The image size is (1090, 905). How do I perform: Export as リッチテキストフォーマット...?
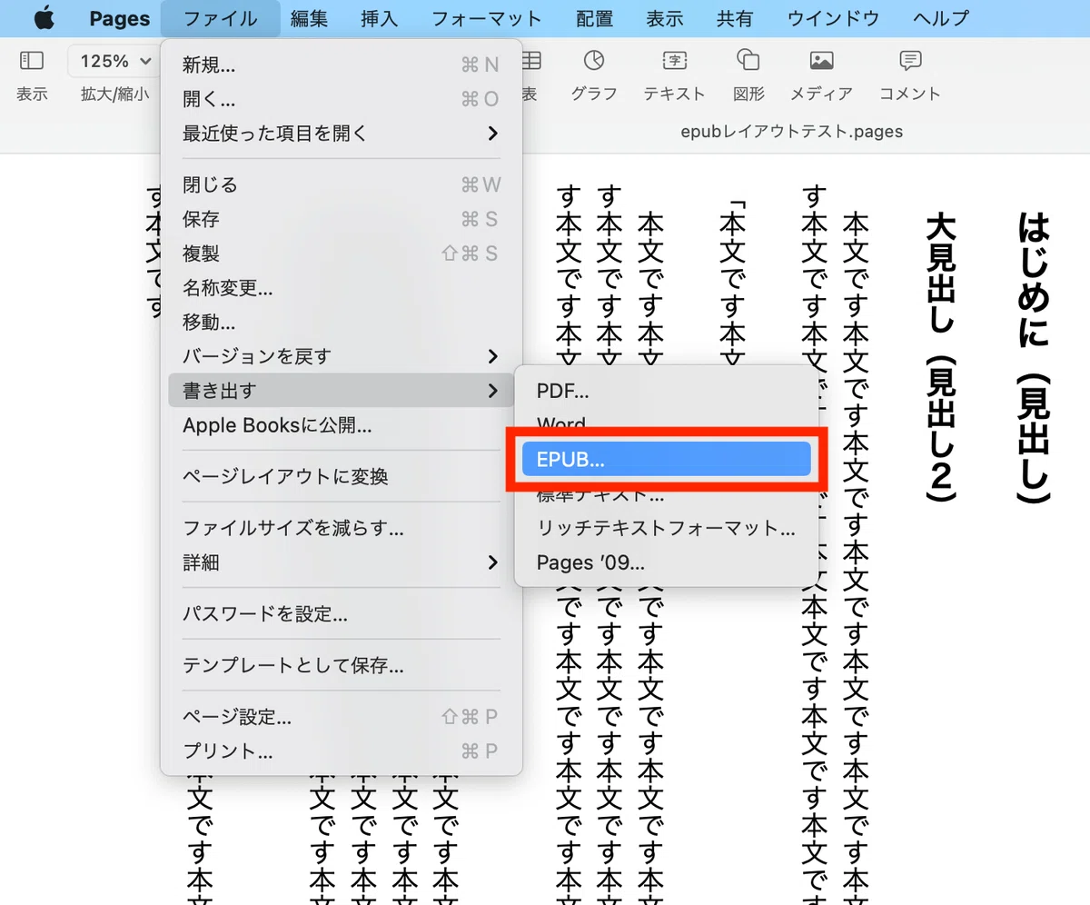[x=667, y=528]
